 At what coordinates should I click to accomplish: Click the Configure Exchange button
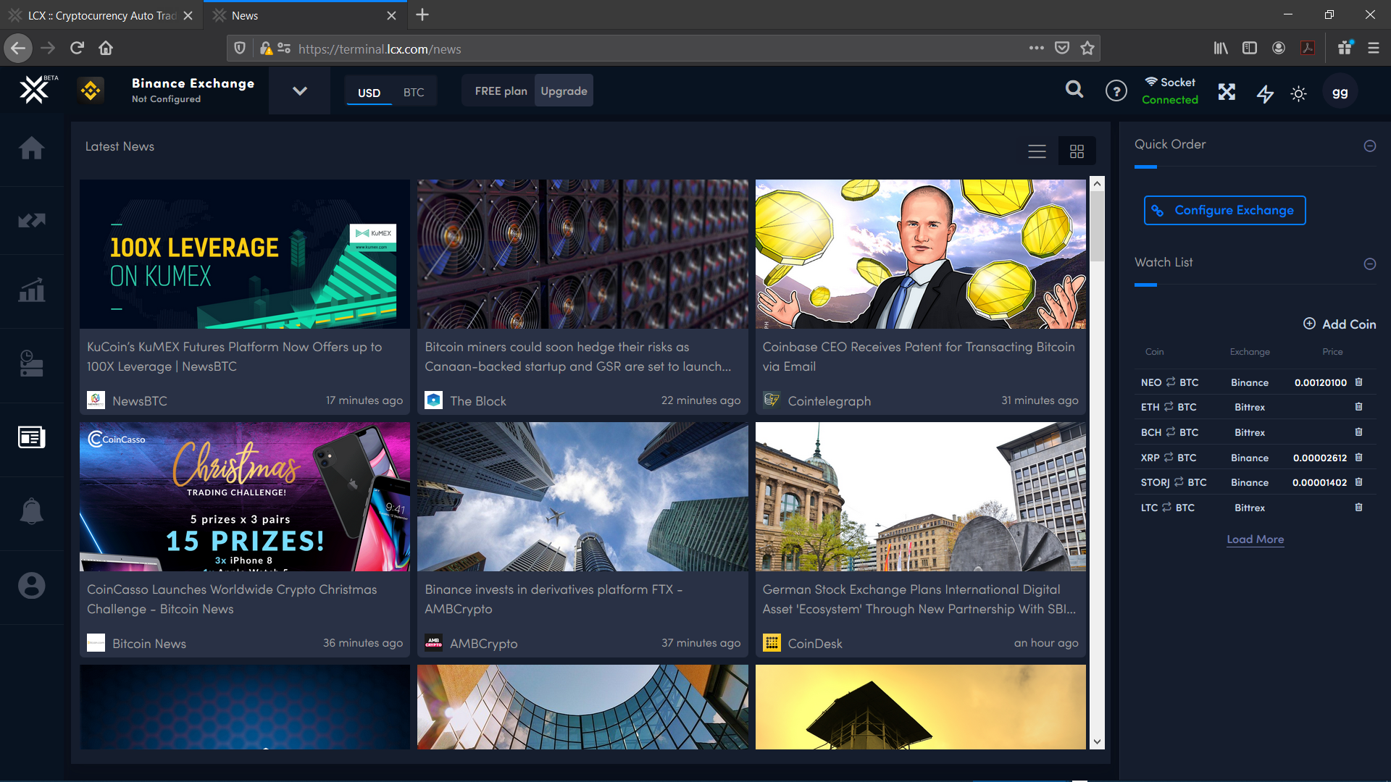pos(1224,211)
